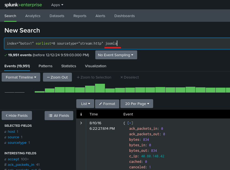Zoom Out the timeline

pos(57,77)
